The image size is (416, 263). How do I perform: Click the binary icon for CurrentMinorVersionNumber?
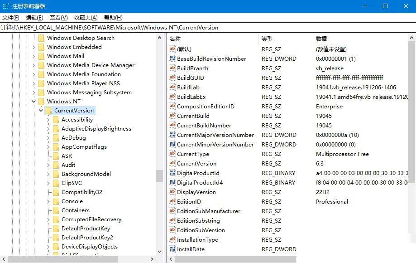pyautogui.click(x=172, y=144)
